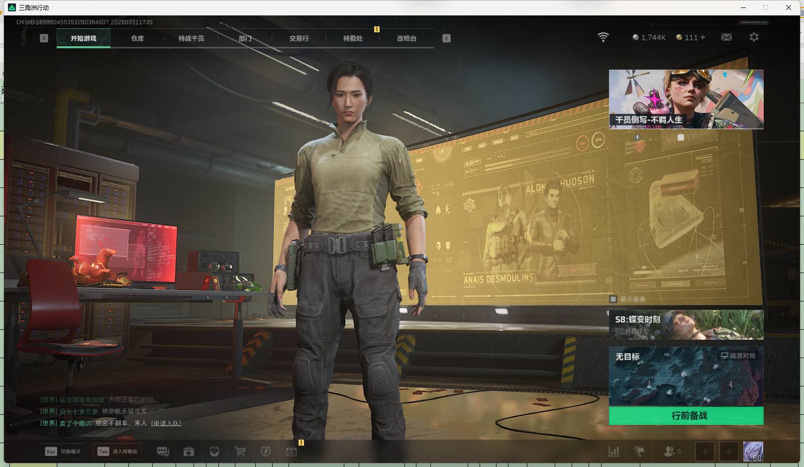804x467 pixels.
Task: Close the 三角洲行动 window
Action: click(789, 7)
